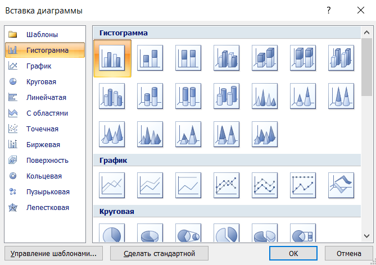Choose 3-D stacked column chart
The height and width of the screenshot is (265, 376).
click(265, 58)
